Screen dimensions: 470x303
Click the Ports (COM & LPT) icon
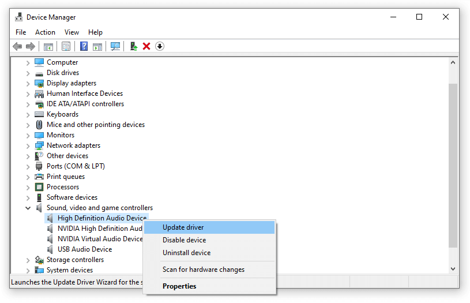39,166
